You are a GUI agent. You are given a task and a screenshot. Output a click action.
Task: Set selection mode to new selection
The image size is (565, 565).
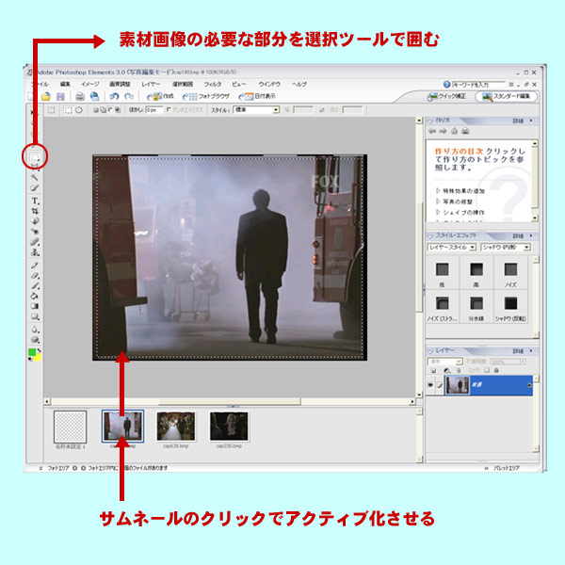(x=96, y=110)
